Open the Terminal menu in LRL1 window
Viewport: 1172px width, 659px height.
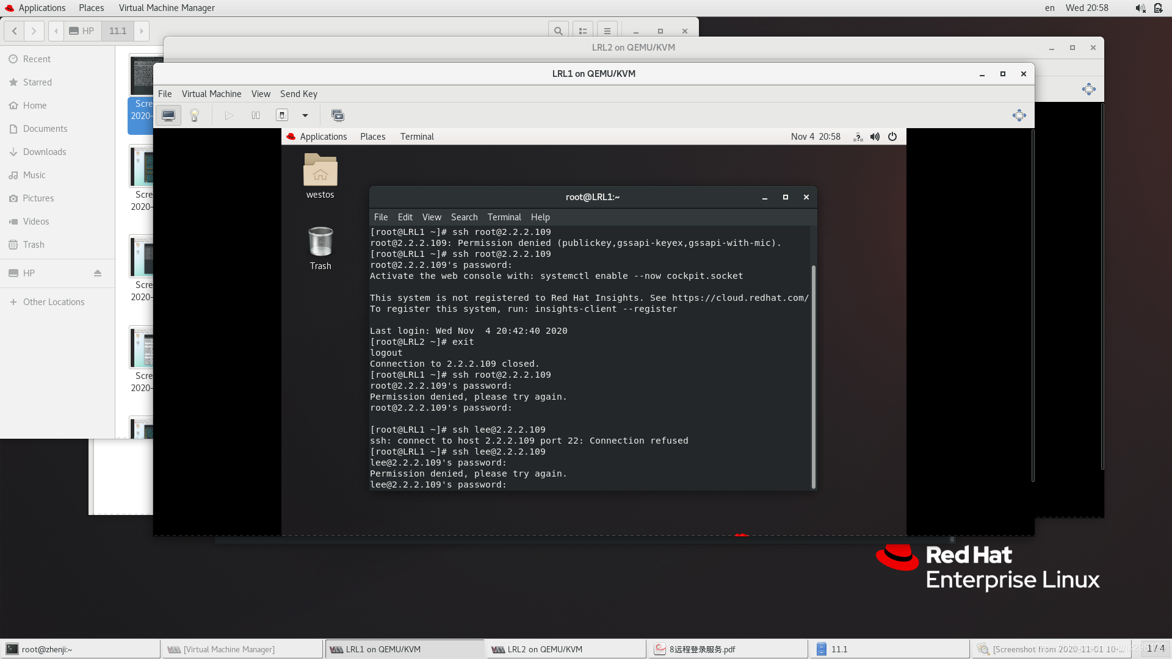coord(504,217)
